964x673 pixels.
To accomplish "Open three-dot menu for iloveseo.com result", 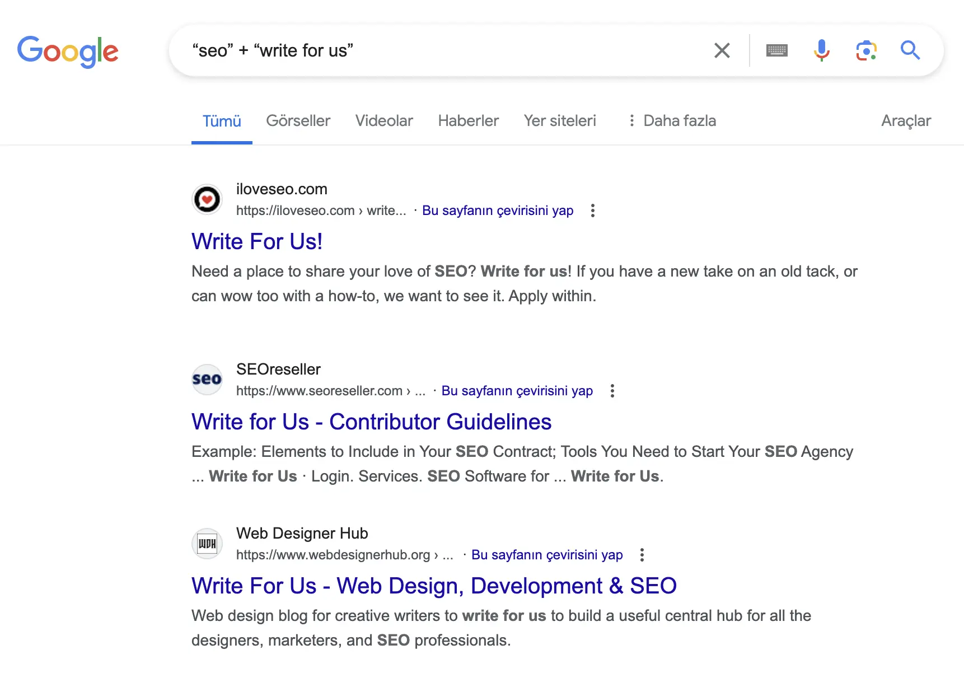I will pos(593,211).
